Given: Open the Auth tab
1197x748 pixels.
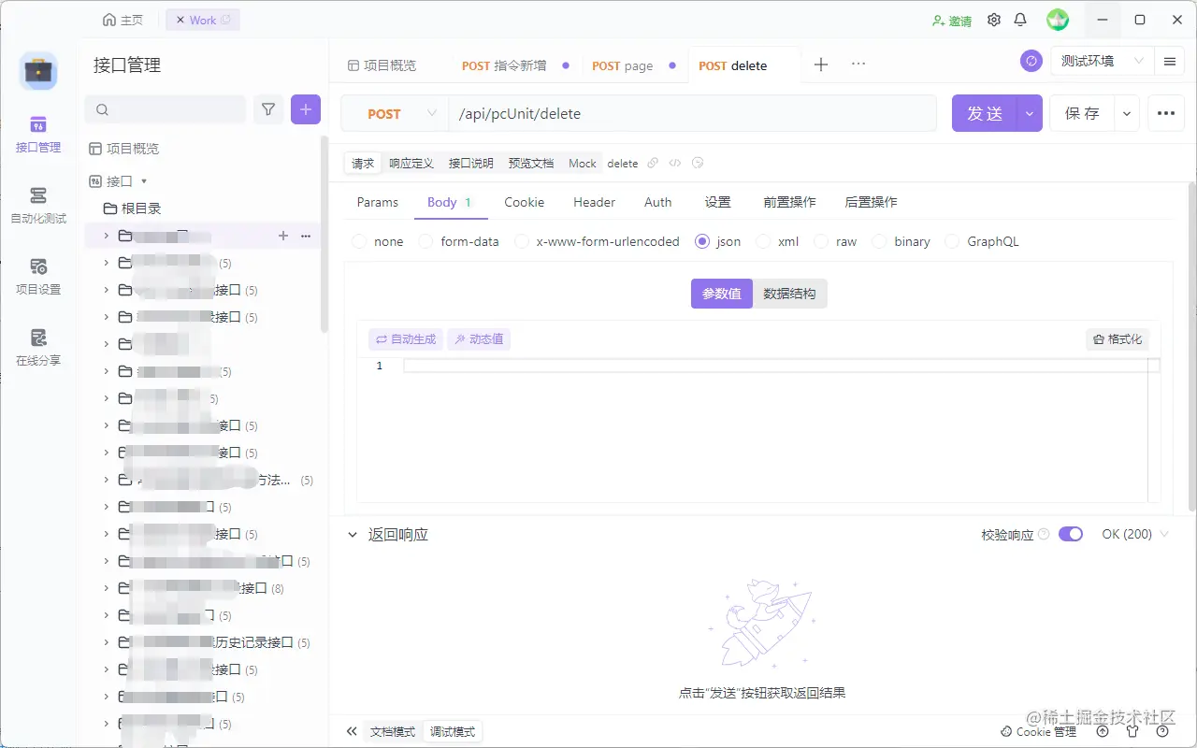Looking at the screenshot, I should tap(658, 202).
